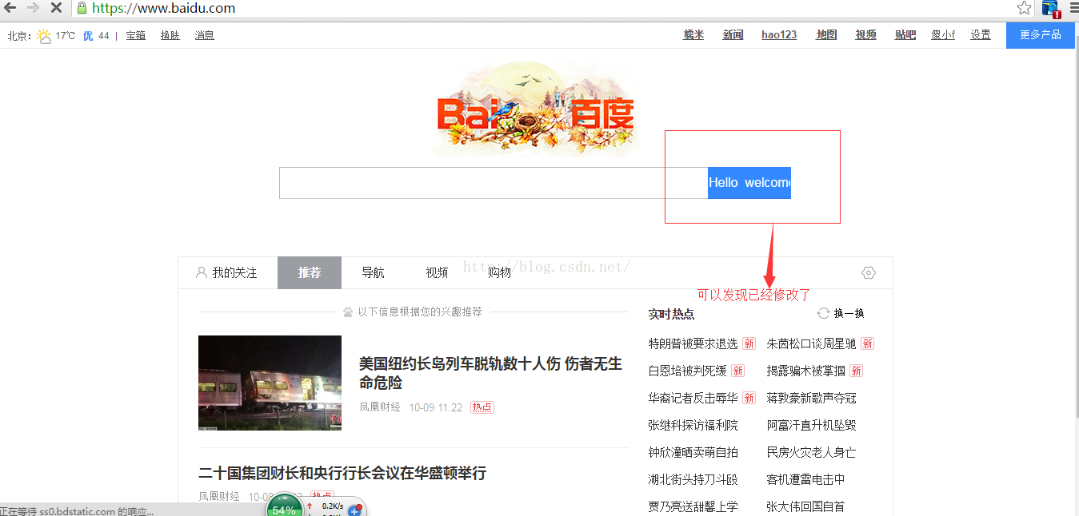The width and height of the screenshot is (1079, 516).
Task: Open 糯米 navigation link
Action: (693, 34)
